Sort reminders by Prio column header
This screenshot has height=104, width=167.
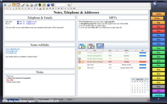tap(143, 50)
